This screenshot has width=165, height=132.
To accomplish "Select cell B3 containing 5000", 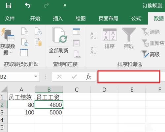I will pos(49,112).
